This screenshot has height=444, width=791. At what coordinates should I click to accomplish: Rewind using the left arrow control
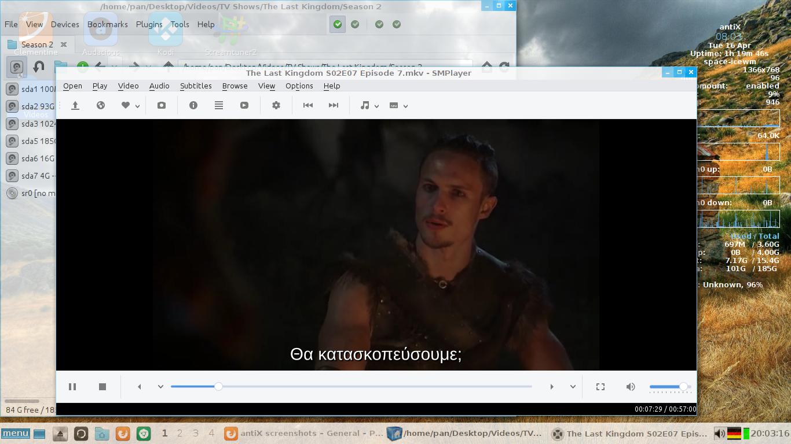[139, 387]
